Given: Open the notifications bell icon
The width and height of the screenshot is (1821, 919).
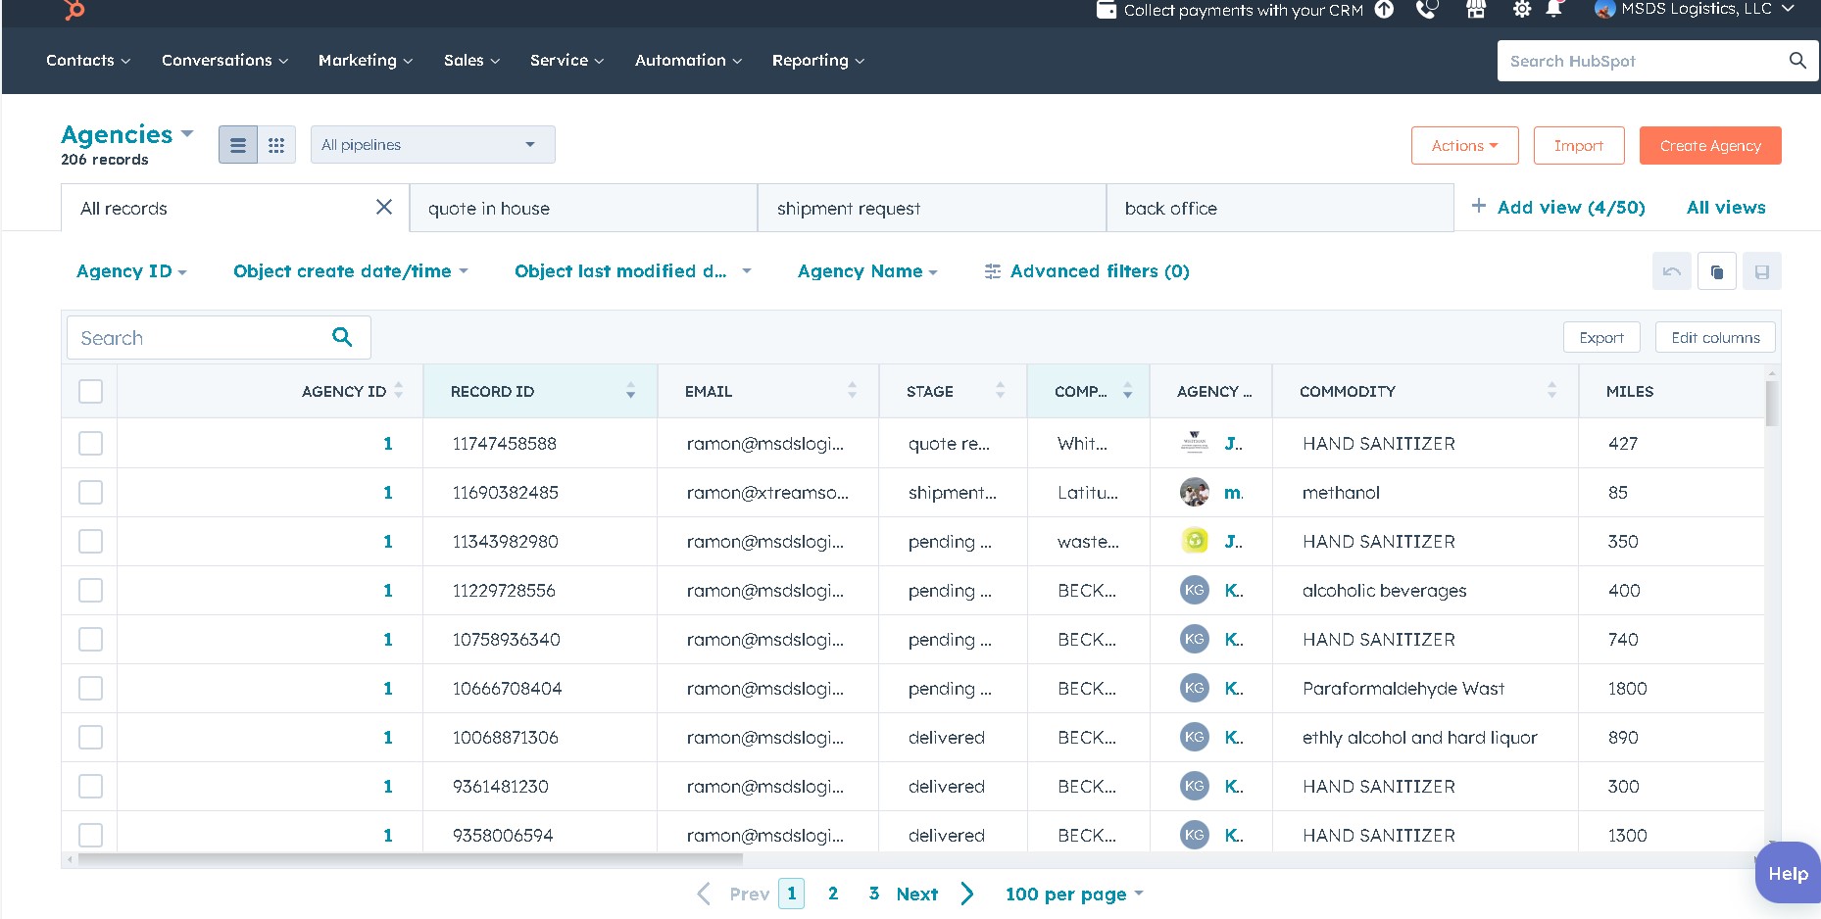Looking at the screenshot, I should tap(1553, 10).
